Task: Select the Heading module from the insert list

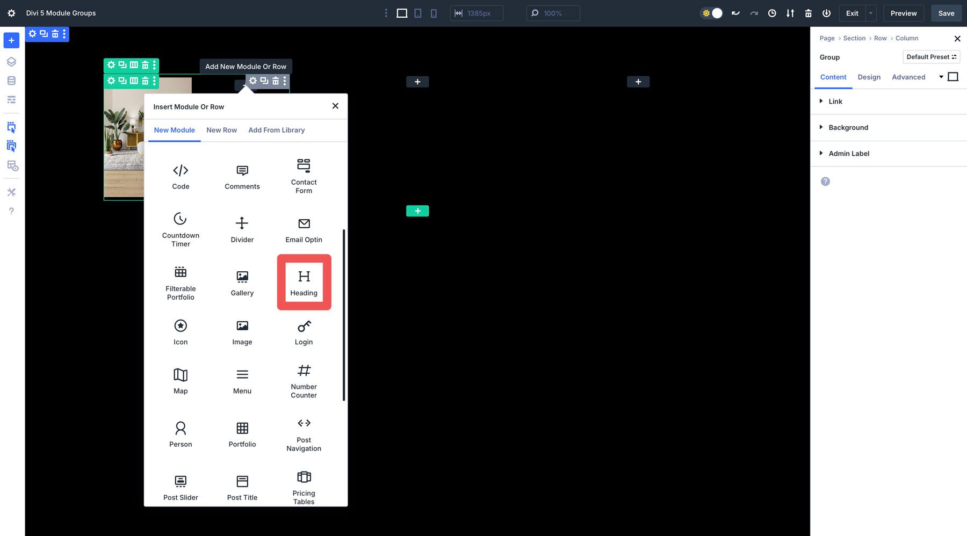Action: click(304, 282)
